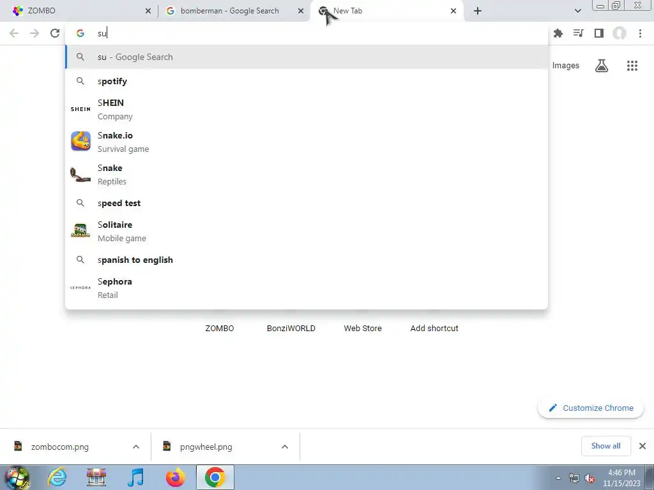Click the Sephora logo icon
Image resolution: width=654 pixels, height=490 pixels.
tap(80, 288)
